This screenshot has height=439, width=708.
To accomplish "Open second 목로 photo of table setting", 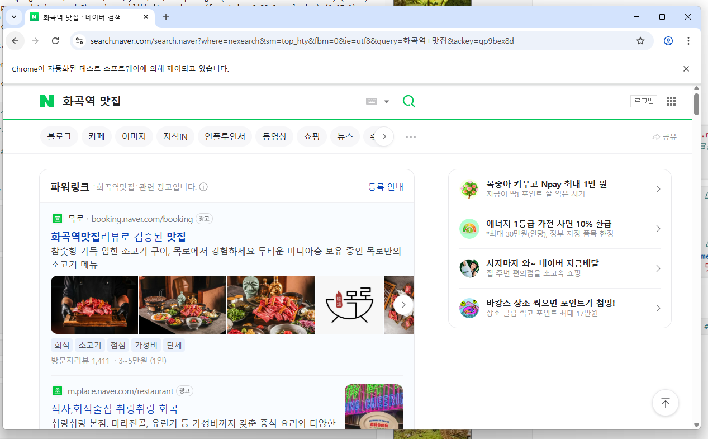I will 183,305.
